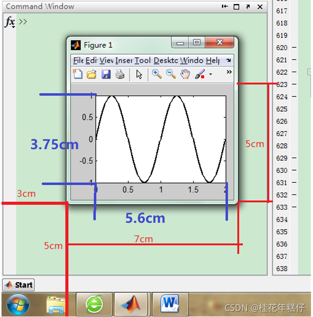Open Windows Explorer from the taskbar
Image resolution: width=313 pixels, height=317 pixels.
point(56,305)
